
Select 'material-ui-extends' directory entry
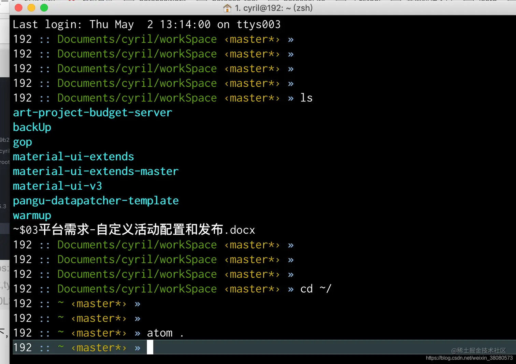(73, 157)
